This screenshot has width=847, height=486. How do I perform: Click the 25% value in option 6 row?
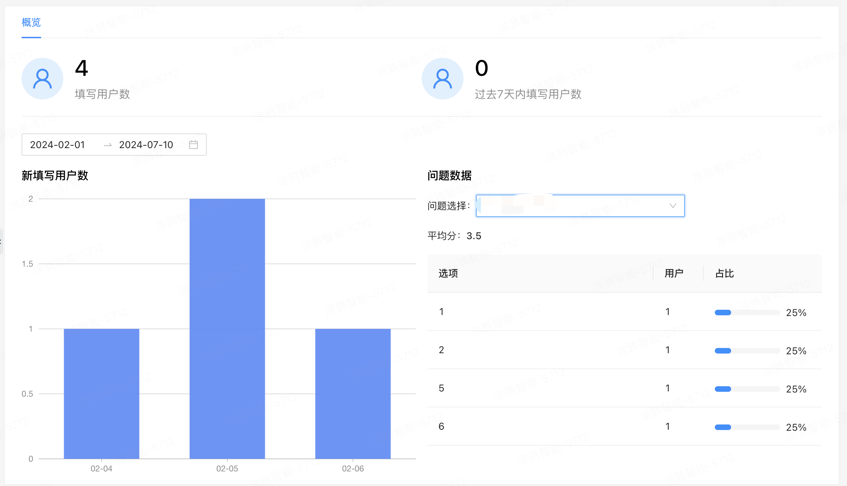click(796, 428)
